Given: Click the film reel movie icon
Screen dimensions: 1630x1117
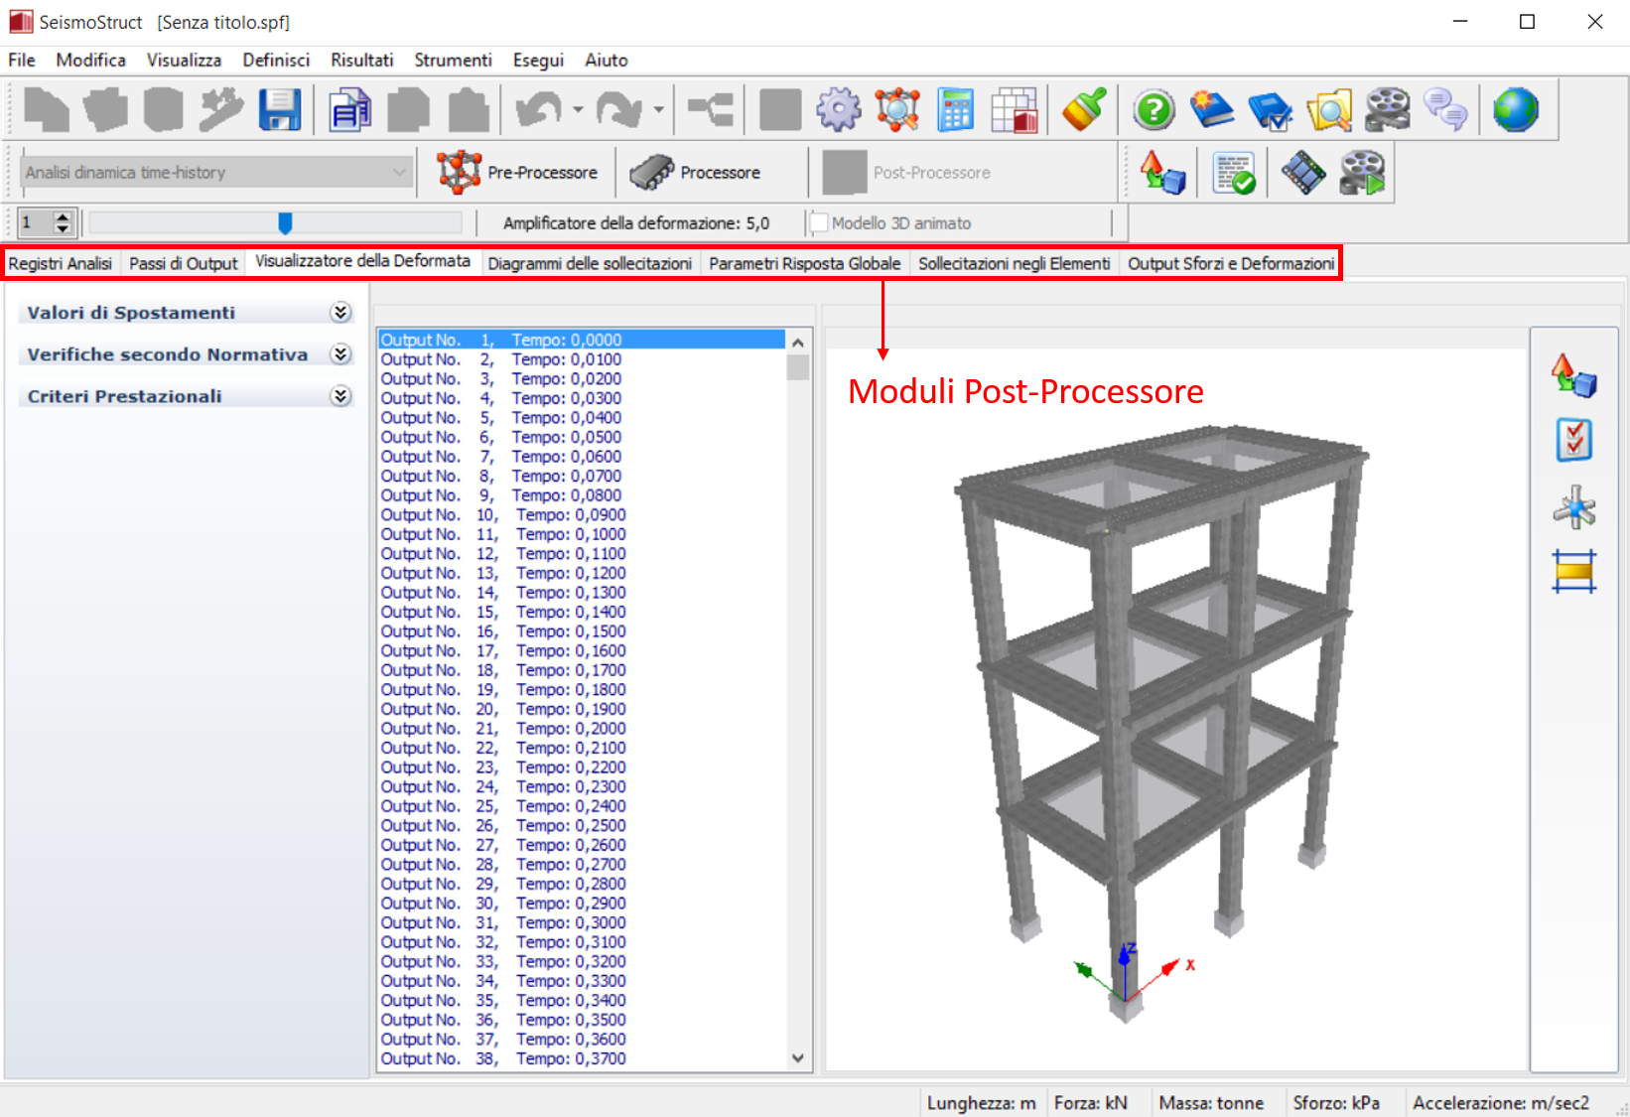Looking at the screenshot, I should coord(1387,110).
